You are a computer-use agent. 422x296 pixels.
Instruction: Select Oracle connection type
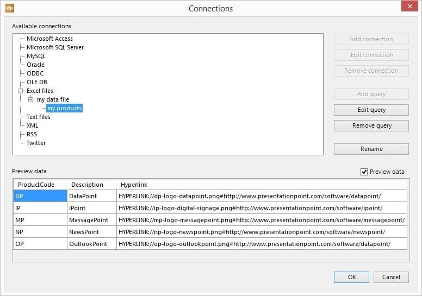pyautogui.click(x=35, y=65)
